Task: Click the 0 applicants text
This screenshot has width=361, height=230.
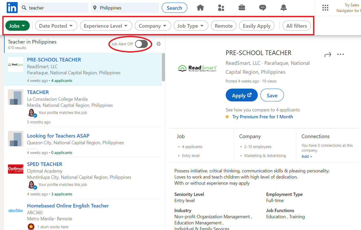Action: (62, 153)
